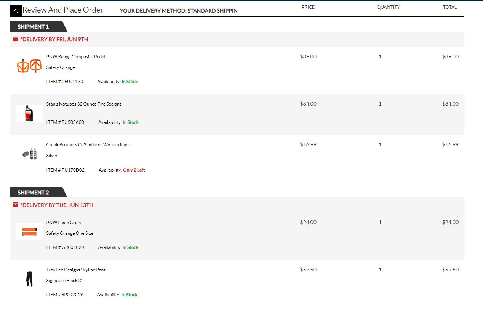The width and height of the screenshot is (483, 321).
Task: Click the step 4 number badge
Action: click(16, 11)
